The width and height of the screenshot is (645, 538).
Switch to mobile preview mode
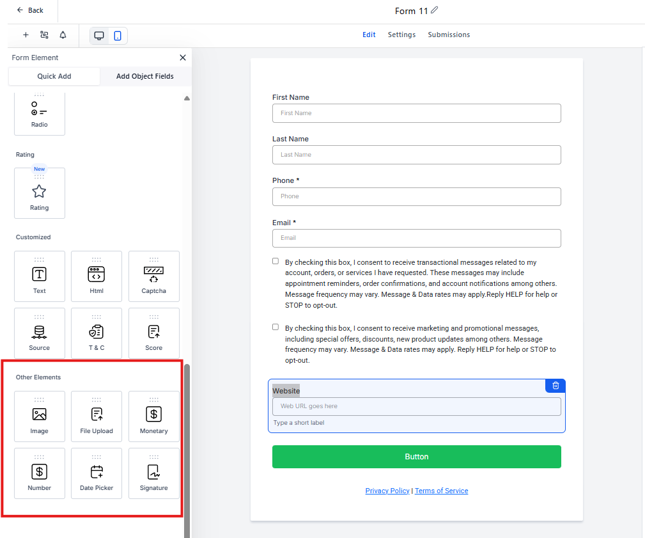[x=118, y=36]
